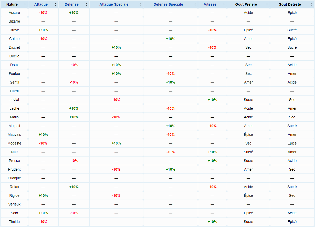
Task: Click the Malpoli nature name cell
Action: [14, 126]
